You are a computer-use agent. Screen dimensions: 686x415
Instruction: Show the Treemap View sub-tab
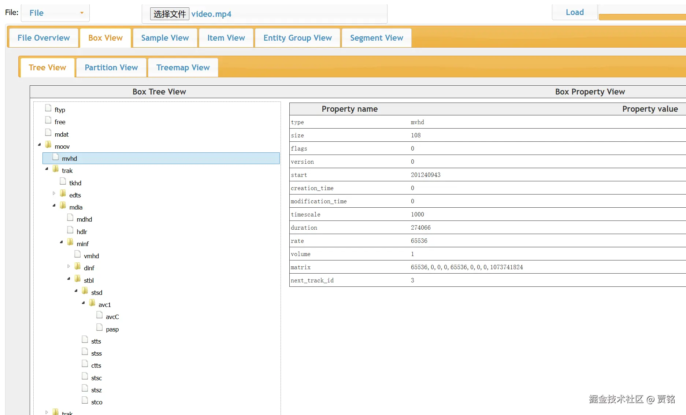click(183, 67)
